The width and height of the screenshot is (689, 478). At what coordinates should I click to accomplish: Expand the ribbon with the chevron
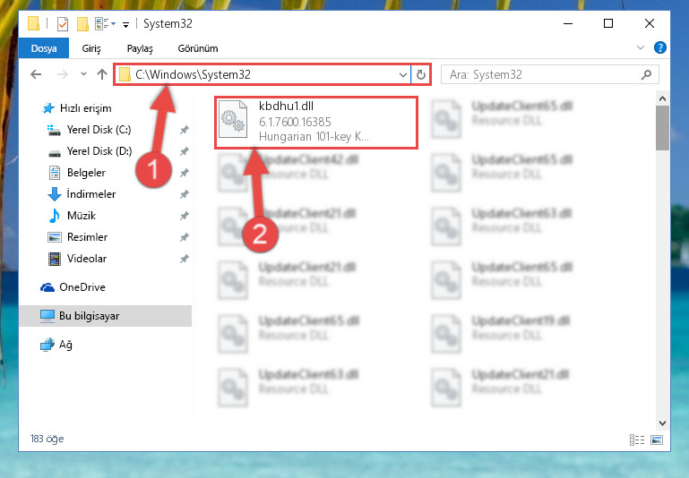pyautogui.click(x=641, y=47)
